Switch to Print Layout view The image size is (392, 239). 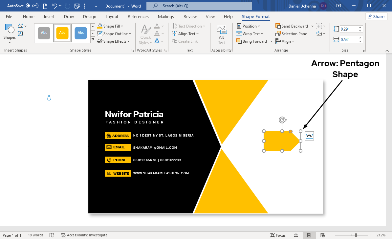309,235
